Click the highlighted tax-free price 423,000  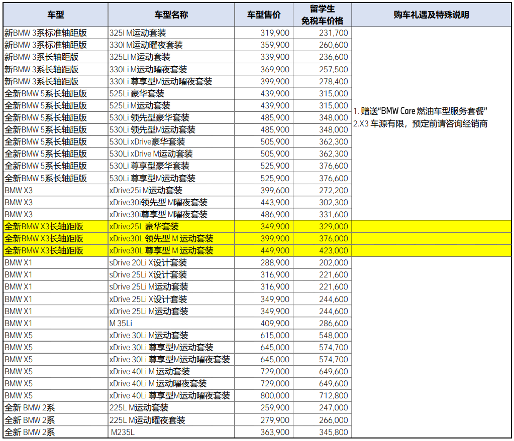(x=334, y=251)
